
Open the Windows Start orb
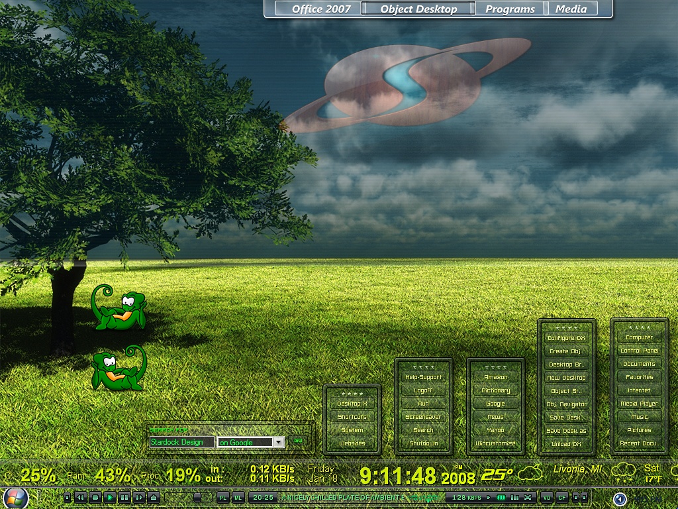pyautogui.click(x=15, y=498)
